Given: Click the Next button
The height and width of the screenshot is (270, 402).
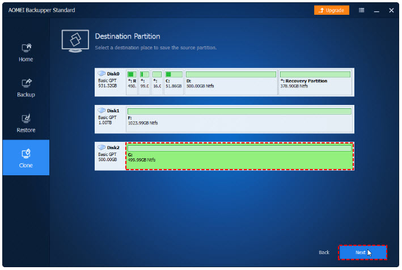Looking at the screenshot, I should coord(362,252).
